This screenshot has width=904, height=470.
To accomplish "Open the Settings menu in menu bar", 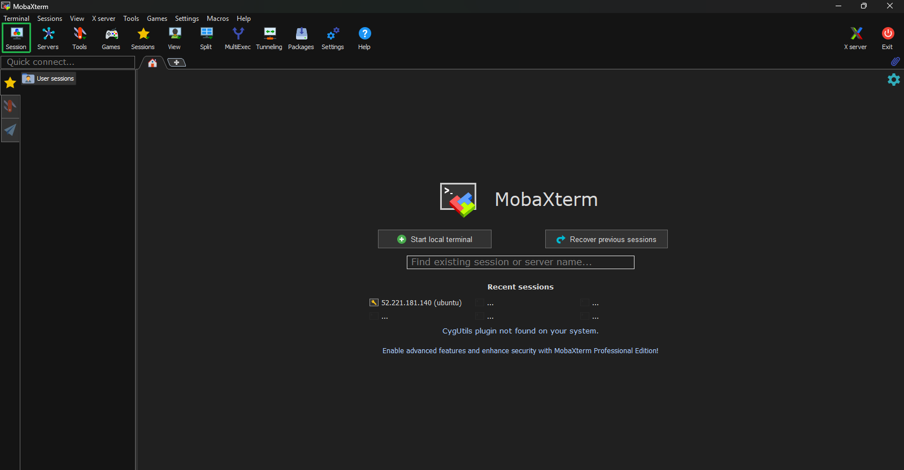I will coord(187,19).
